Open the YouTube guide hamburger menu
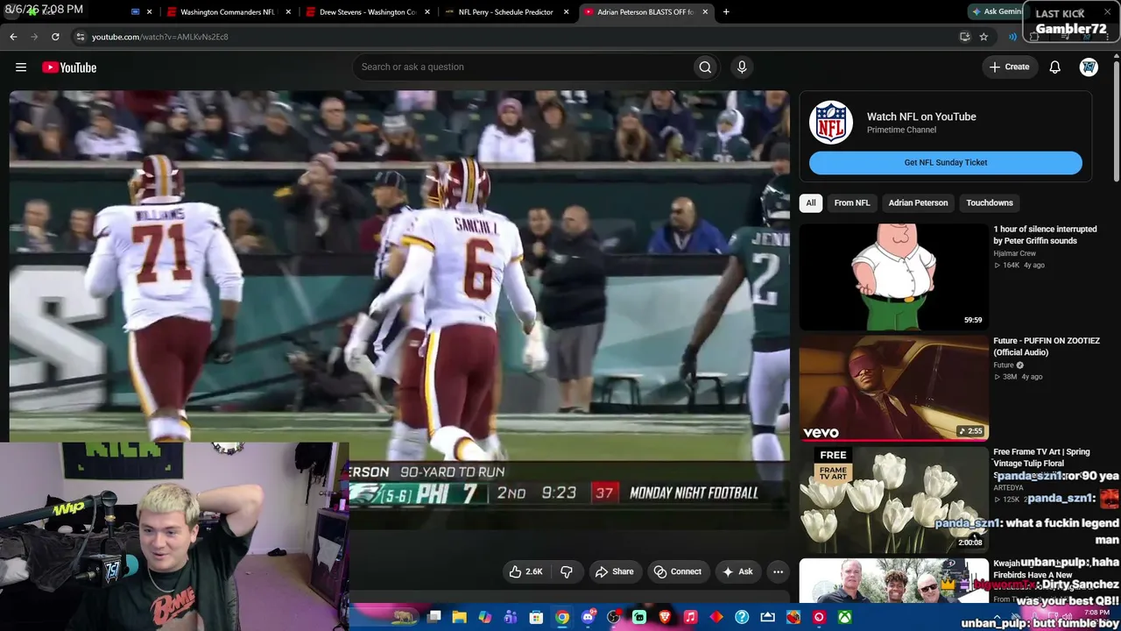1121x631 pixels. (21, 67)
